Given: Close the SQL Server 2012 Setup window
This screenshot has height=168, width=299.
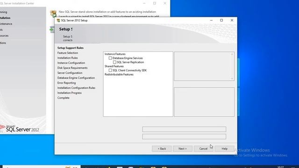Looking at the screenshot, I should pos(232,20).
